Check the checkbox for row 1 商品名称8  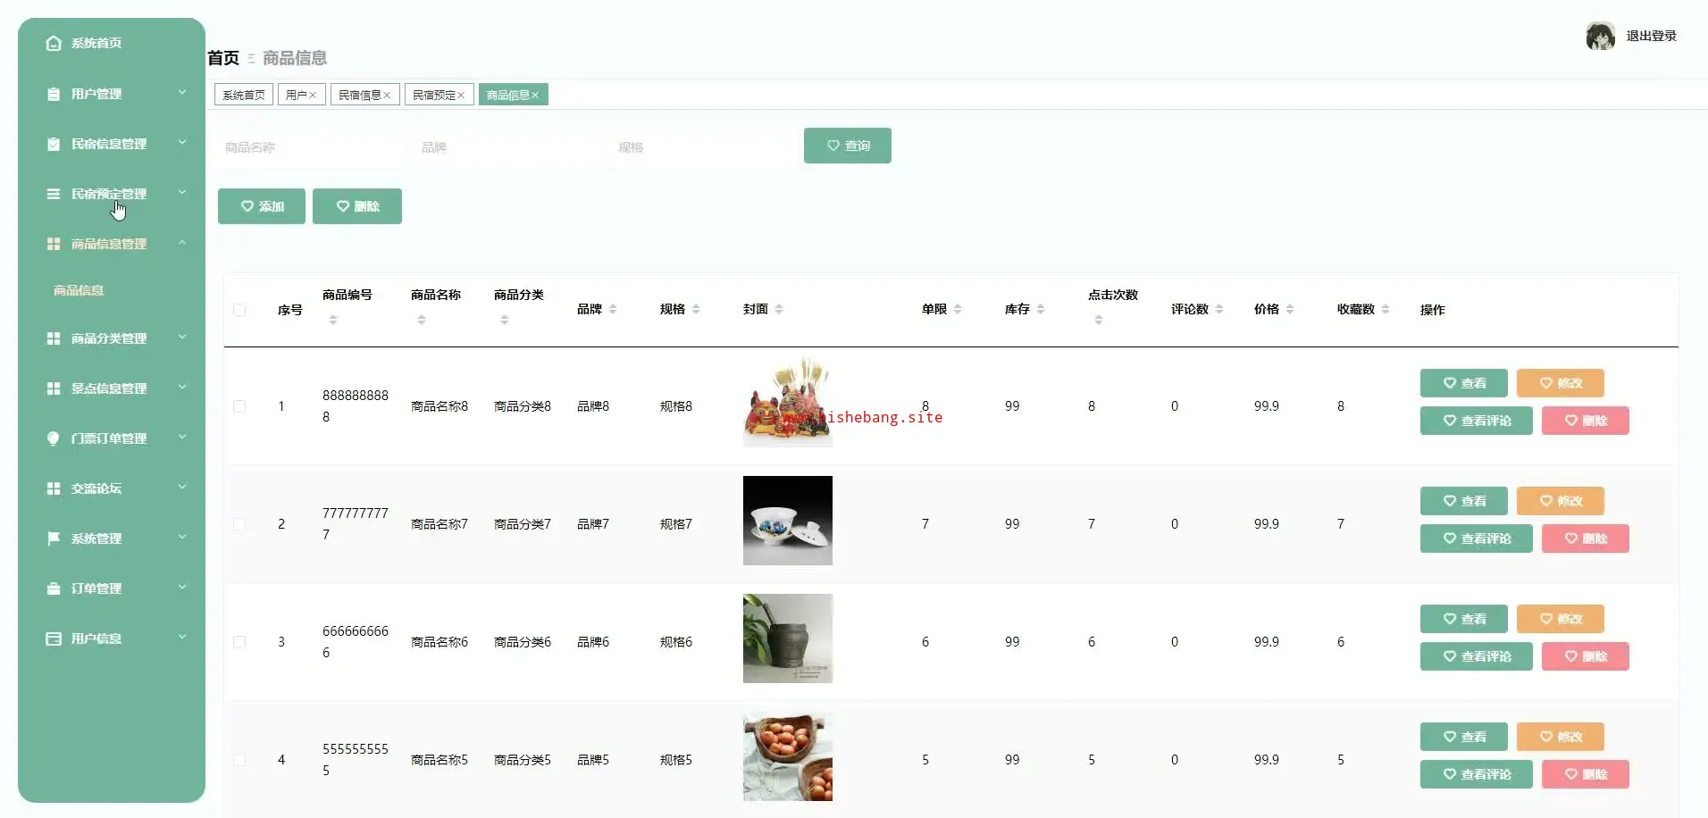tap(239, 406)
